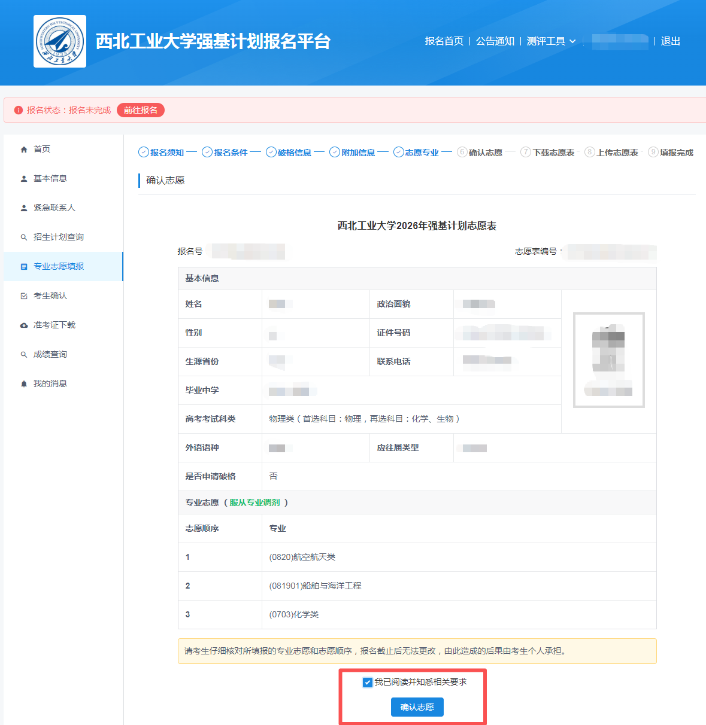
Task: Click the checkbox icon beside 考生确认
Action: 24,296
